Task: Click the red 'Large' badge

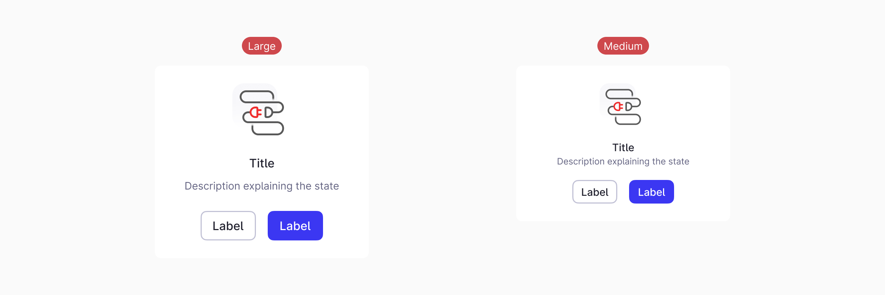Action: (261, 46)
